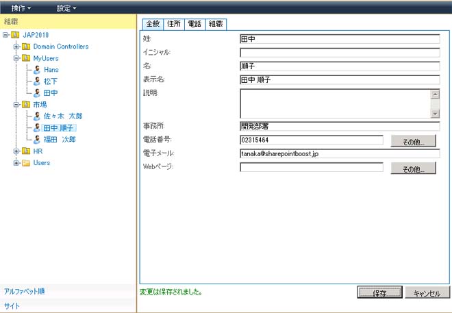Save changes with the 保存 button
The width and height of the screenshot is (452, 313).
coord(379,292)
